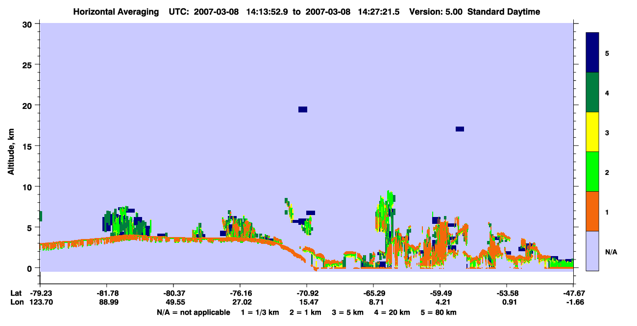Click the bright green level 2 color swatch

592,172
